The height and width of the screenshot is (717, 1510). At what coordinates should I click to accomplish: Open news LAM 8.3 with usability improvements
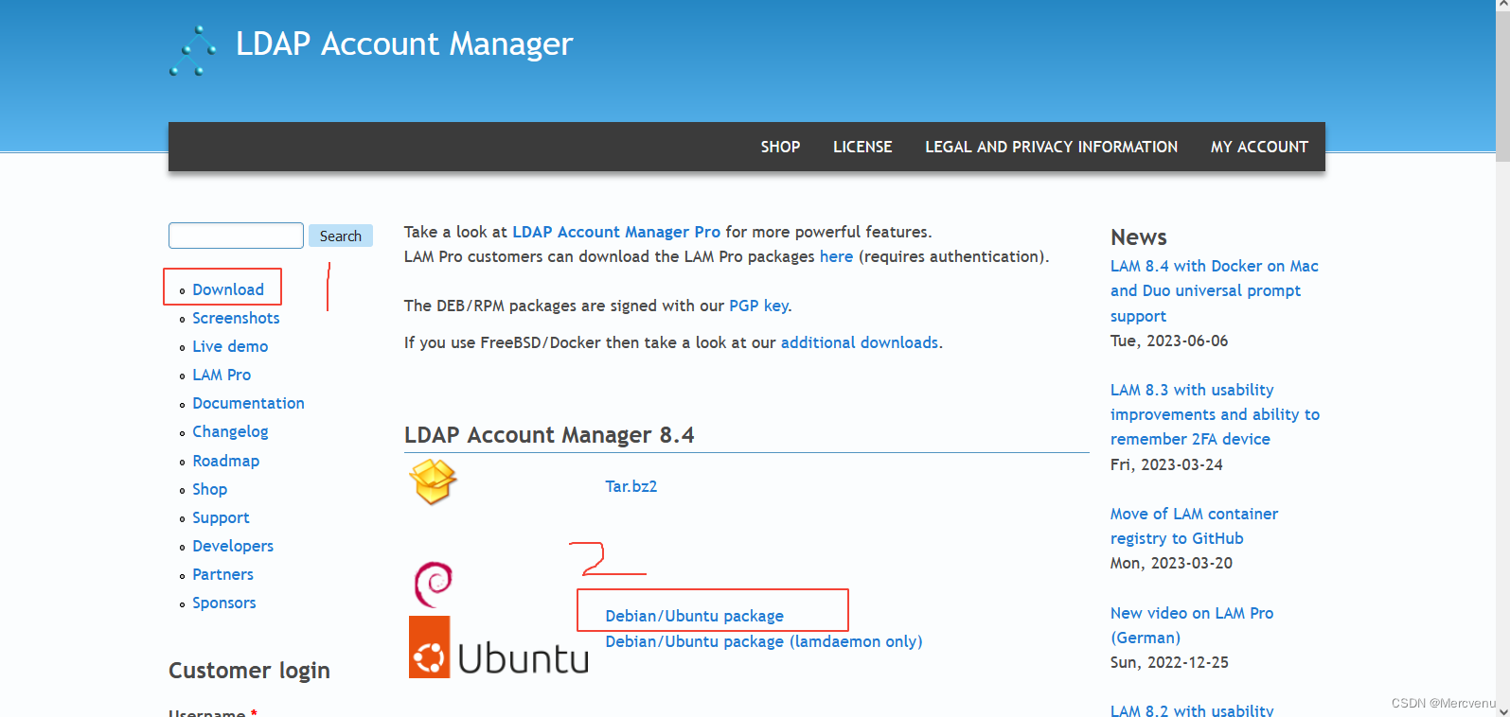point(1216,414)
